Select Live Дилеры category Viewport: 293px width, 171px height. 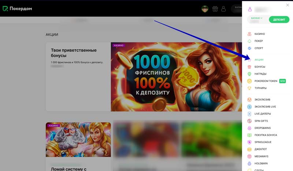(263, 114)
